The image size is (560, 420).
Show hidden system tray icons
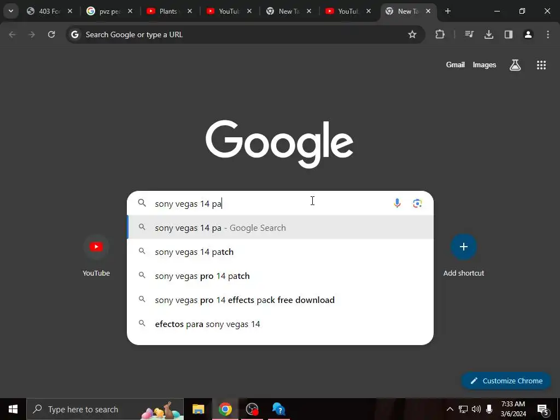(450, 409)
